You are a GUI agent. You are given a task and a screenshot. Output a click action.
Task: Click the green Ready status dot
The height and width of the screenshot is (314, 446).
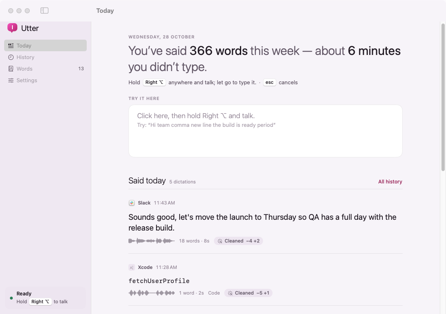pyautogui.click(x=12, y=298)
